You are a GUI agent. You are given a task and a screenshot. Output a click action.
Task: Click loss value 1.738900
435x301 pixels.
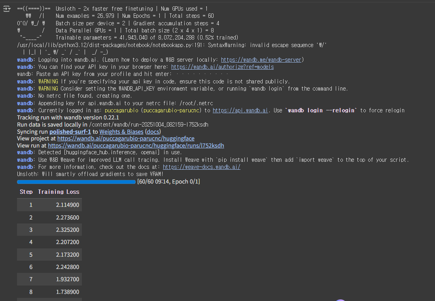click(x=67, y=292)
